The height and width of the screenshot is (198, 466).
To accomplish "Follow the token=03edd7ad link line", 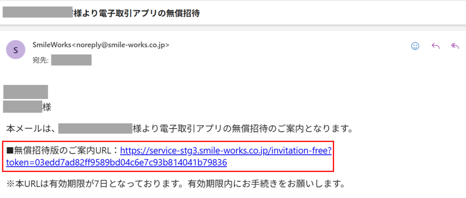I will click(116, 163).
